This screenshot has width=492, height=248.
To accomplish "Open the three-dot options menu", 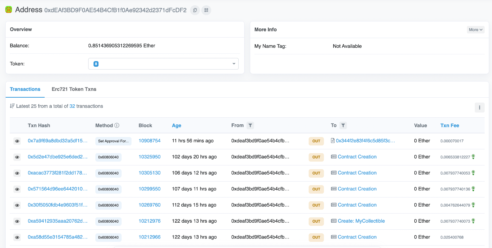I will point(479,108).
